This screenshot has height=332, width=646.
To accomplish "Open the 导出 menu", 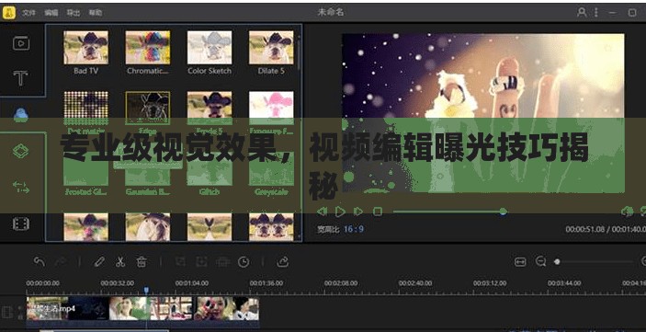I will tap(74, 13).
